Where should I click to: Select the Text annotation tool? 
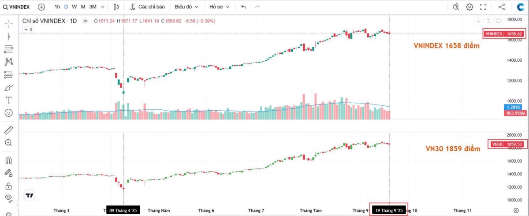click(x=8, y=100)
